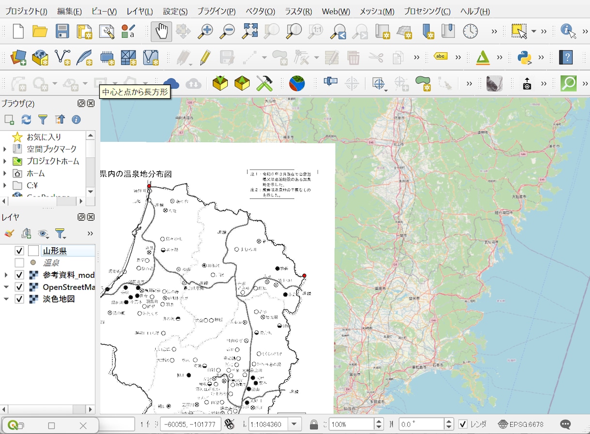Select お気に入り in the Browser
Screen dimensions: 590x434
(44, 137)
